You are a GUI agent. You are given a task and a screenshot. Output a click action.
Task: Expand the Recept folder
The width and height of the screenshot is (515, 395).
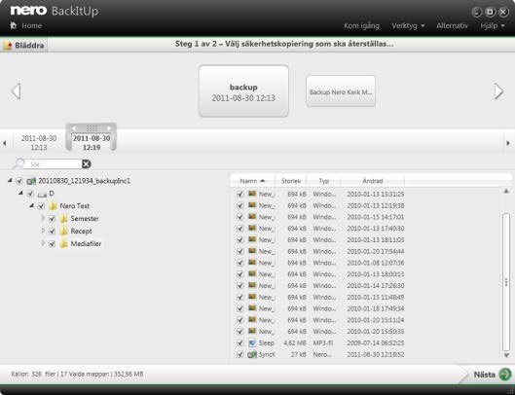[43, 231]
